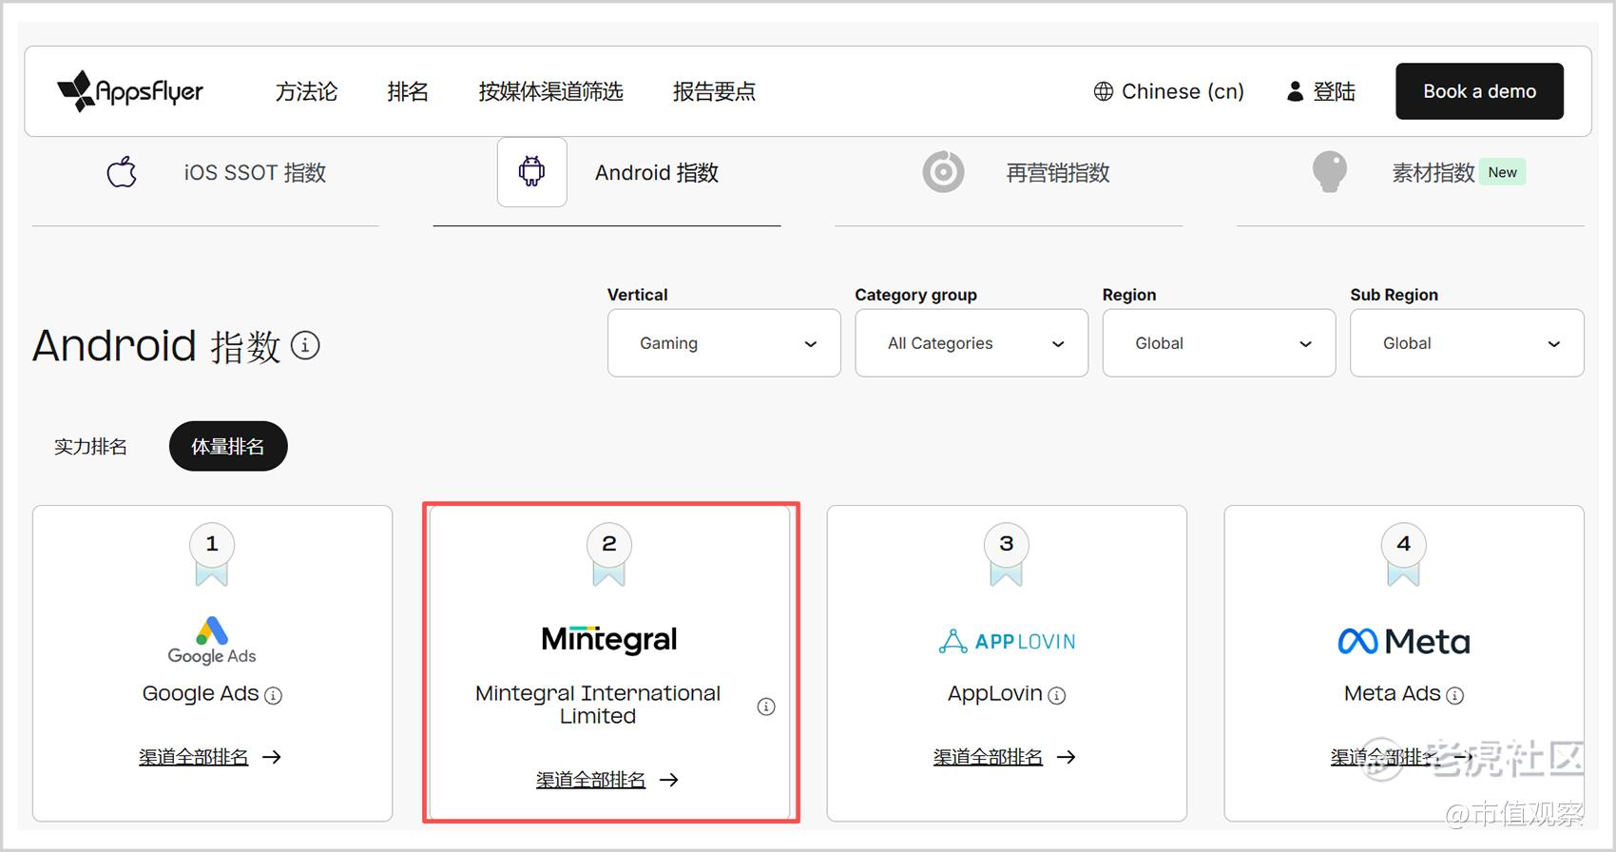Open Category group dropdown showing All Categories

[x=972, y=343]
